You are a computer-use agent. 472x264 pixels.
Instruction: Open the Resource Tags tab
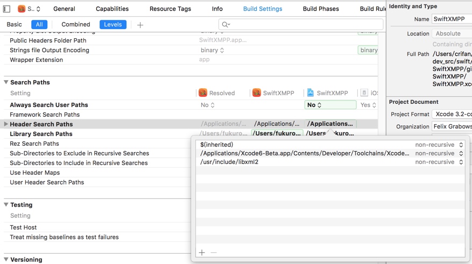tap(170, 9)
